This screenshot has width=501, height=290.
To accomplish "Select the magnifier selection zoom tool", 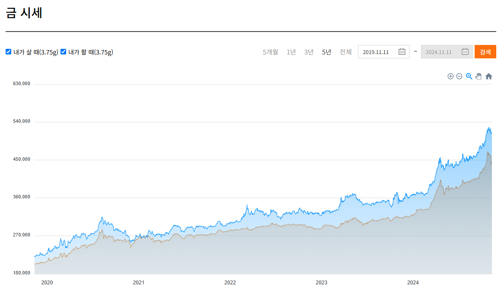I will 469,76.
